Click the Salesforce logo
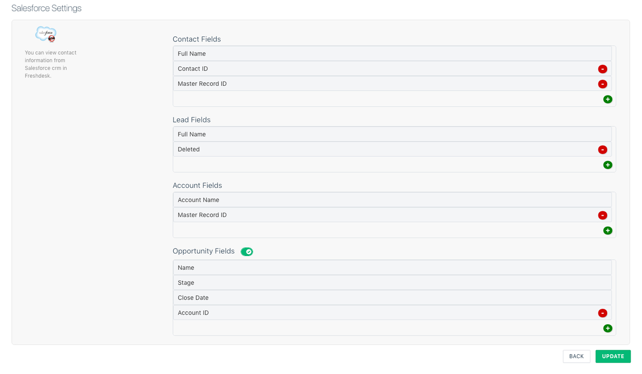Viewport: 642px width, 374px height. tap(45, 34)
